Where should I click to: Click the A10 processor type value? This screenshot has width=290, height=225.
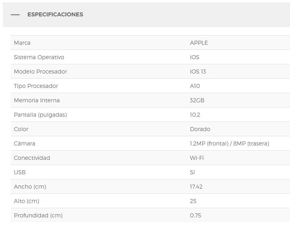point(195,86)
